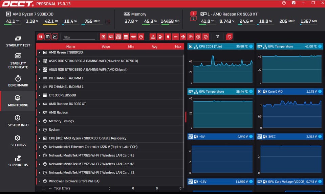Open the Stability Certificate section
The width and height of the screenshot is (325, 194).
pos(18,61)
